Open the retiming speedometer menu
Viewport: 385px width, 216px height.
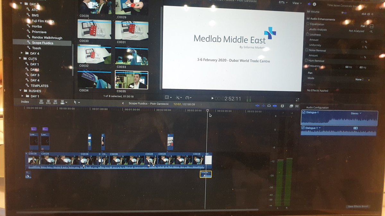pos(188,98)
